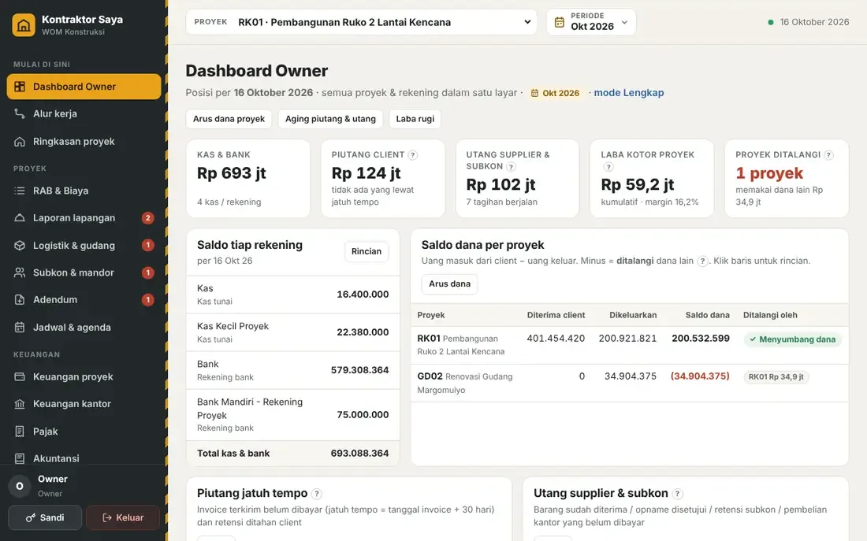Click the 'Laba rugi' button
The image size is (867, 541).
pyautogui.click(x=415, y=119)
